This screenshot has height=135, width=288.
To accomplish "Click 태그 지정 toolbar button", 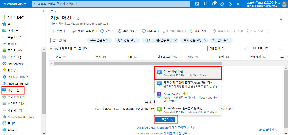I will (x=221, y=31).
